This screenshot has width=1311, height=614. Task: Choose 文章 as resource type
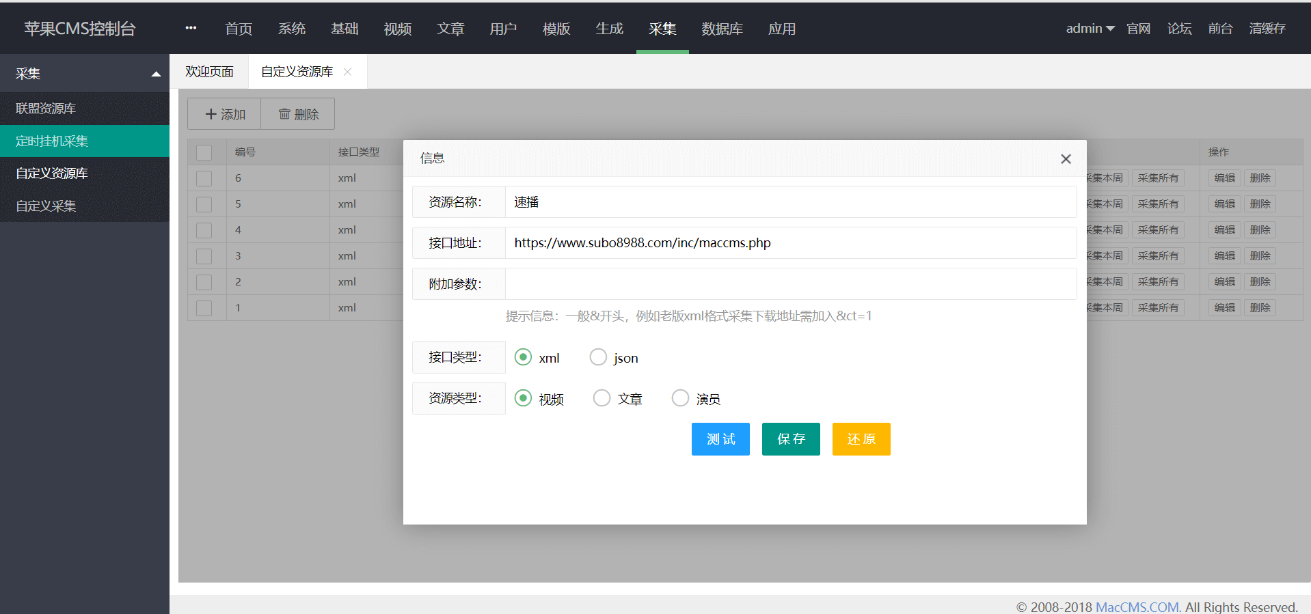(602, 398)
